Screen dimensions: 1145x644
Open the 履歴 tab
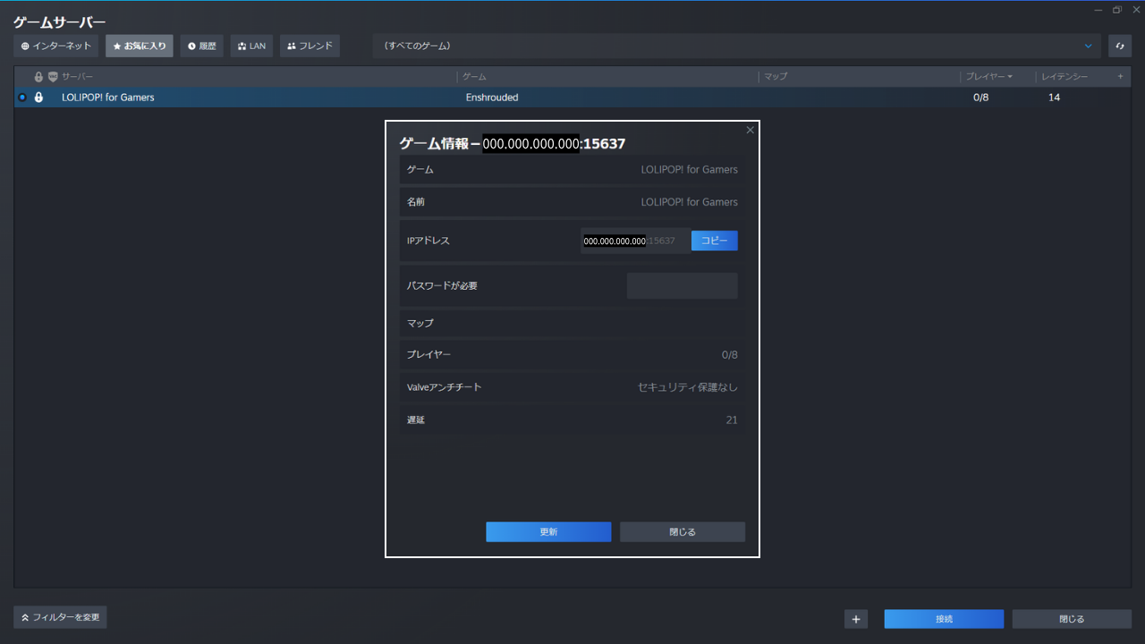201,46
